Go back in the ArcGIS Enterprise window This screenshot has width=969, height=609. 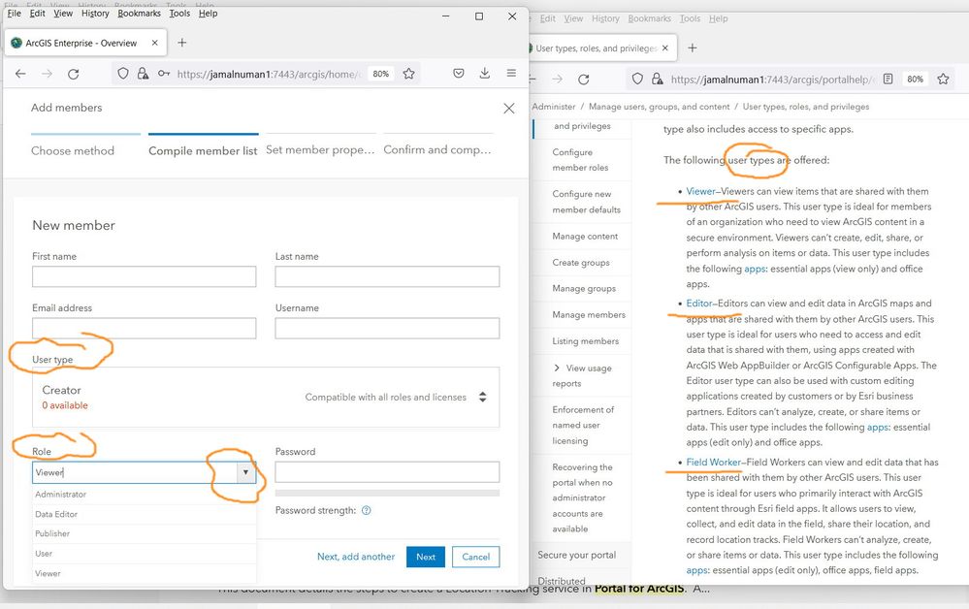point(20,74)
